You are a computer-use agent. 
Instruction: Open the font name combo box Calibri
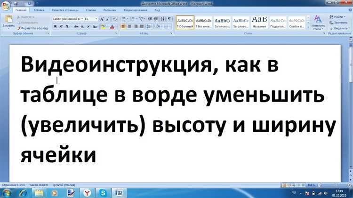tap(67, 19)
